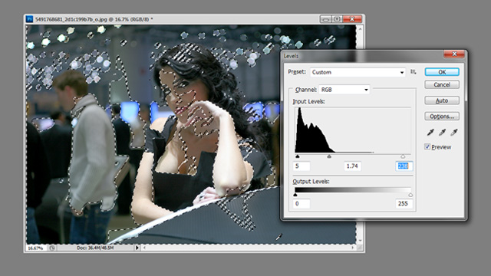Click the input shadow field showing 5

pos(302,166)
